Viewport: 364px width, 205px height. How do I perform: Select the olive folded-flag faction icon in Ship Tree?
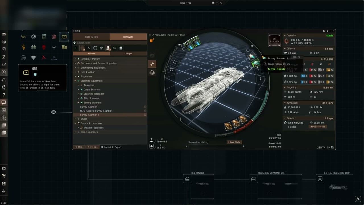[x=64, y=47]
